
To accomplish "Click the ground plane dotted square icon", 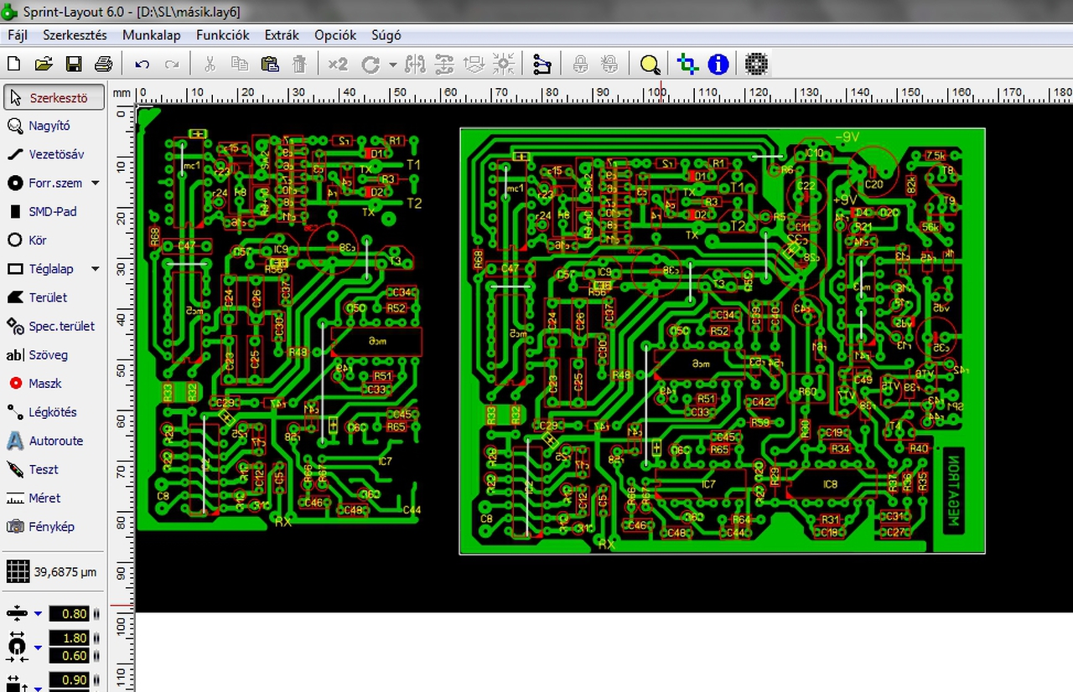I will tap(757, 64).
